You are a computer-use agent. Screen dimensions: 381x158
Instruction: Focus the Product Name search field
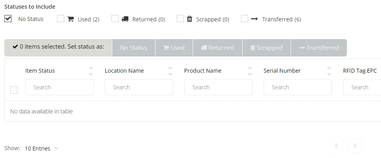pyautogui.click(x=218, y=87)
